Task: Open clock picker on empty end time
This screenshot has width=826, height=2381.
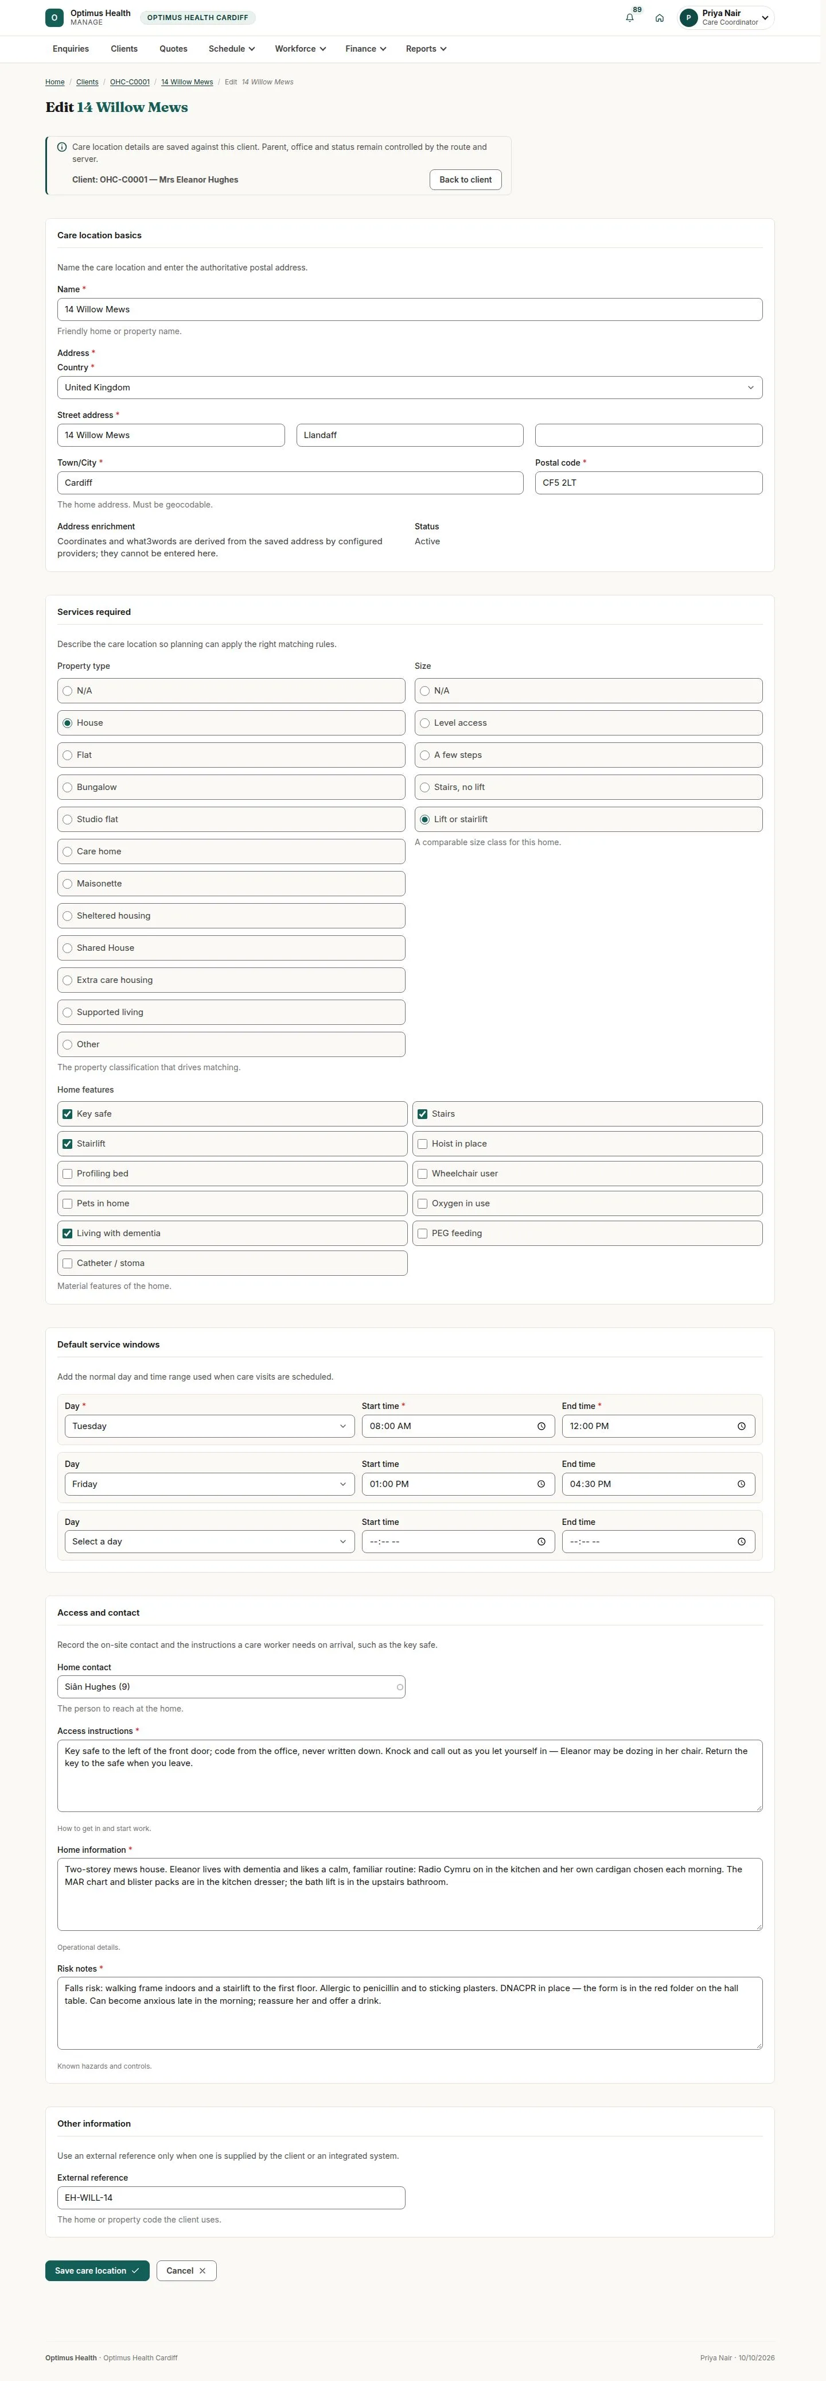Action: point(741,1542)
